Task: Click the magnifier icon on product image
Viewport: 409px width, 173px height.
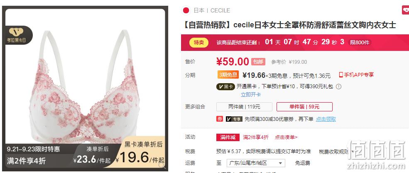Action: click(162, 165)
